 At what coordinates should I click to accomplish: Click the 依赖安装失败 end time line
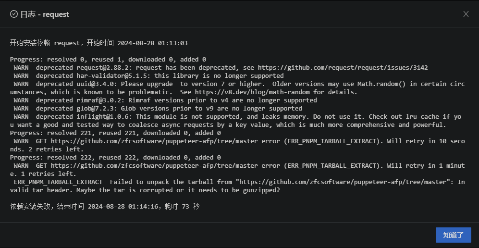click(104, 207)
